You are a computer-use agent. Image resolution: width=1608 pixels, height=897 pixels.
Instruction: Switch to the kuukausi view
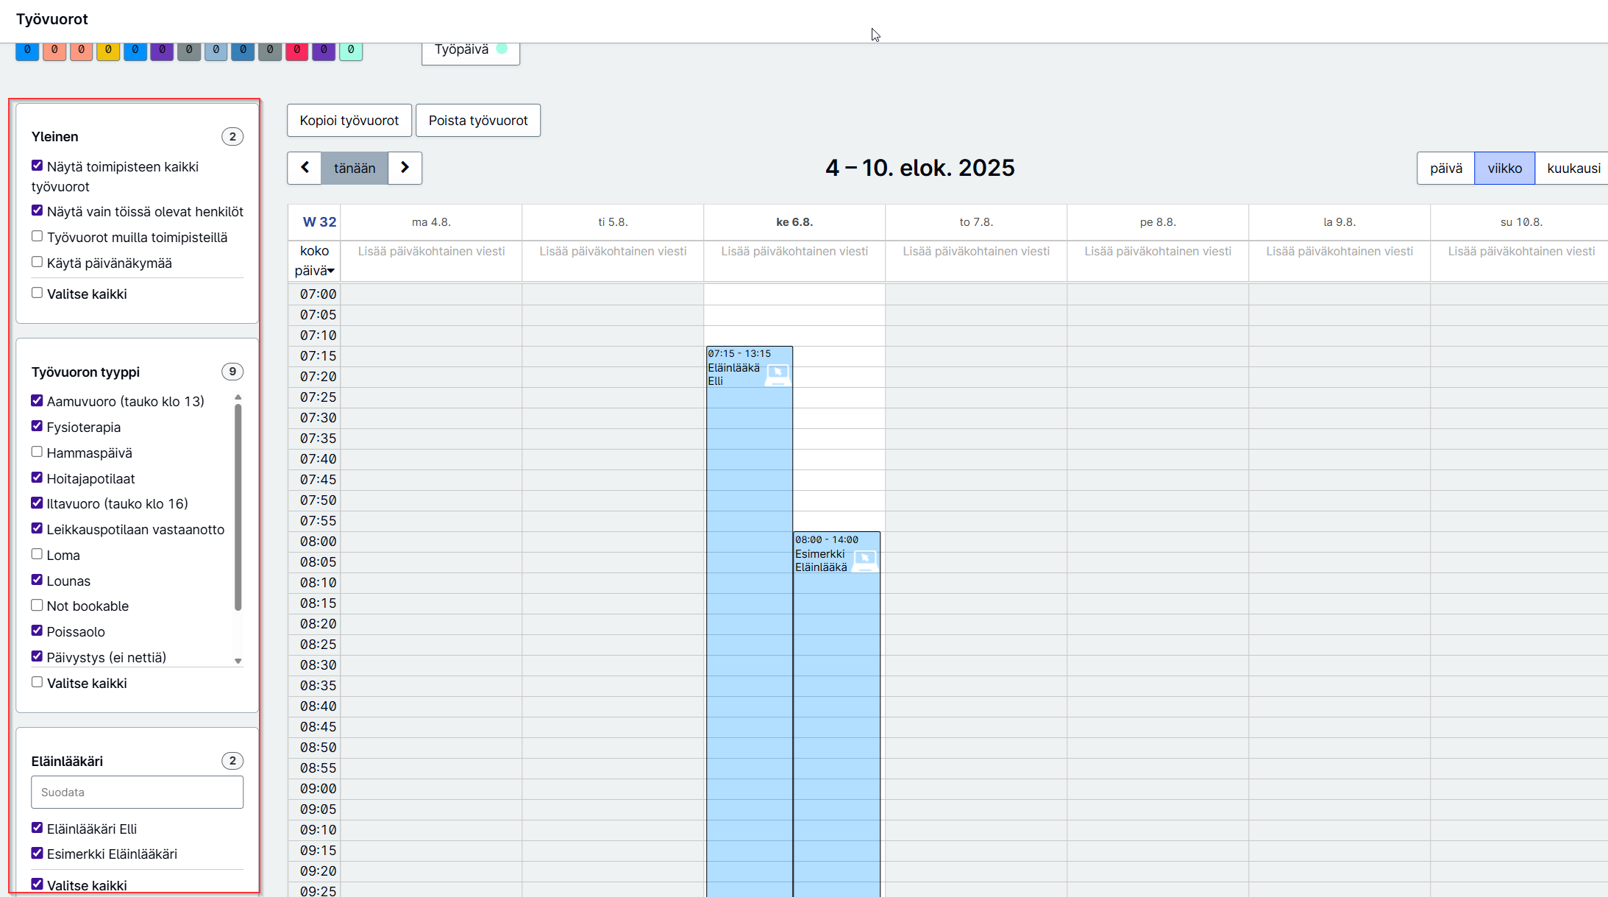pyautogui.click(x=1573, y=168)
